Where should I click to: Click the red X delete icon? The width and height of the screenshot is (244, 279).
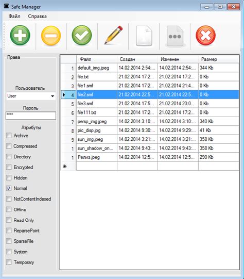pyautogui.click(x=205, y=36)
